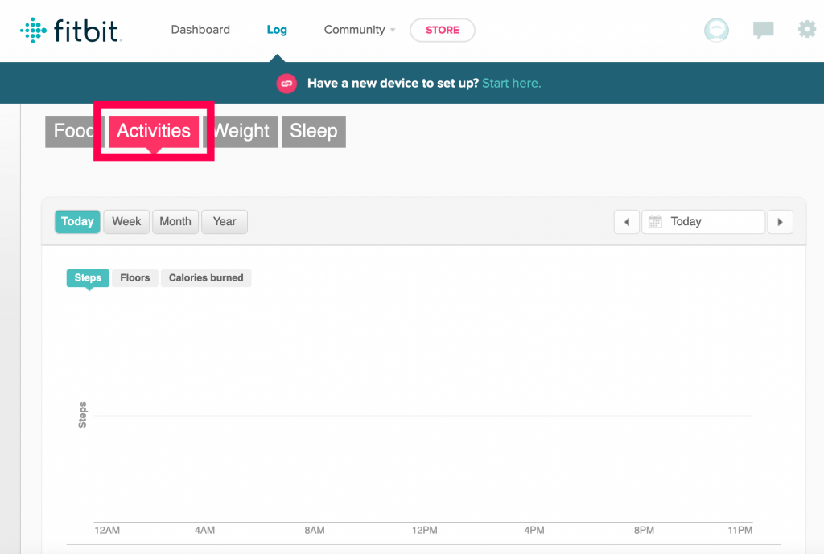Click the sync icon in the top bar
Image resolution: width=824 pixels, height=554 pixels.
(x=715, y=30)
